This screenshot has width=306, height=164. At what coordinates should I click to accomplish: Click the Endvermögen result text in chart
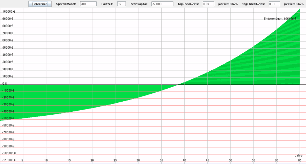tap(280, 18)
